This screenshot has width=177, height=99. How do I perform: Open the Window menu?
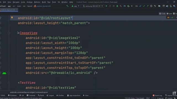(64, 2)
